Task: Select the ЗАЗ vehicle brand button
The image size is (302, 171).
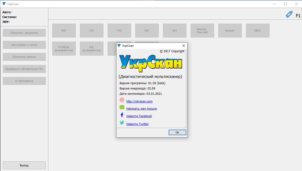Action: [x=175, y=30]
